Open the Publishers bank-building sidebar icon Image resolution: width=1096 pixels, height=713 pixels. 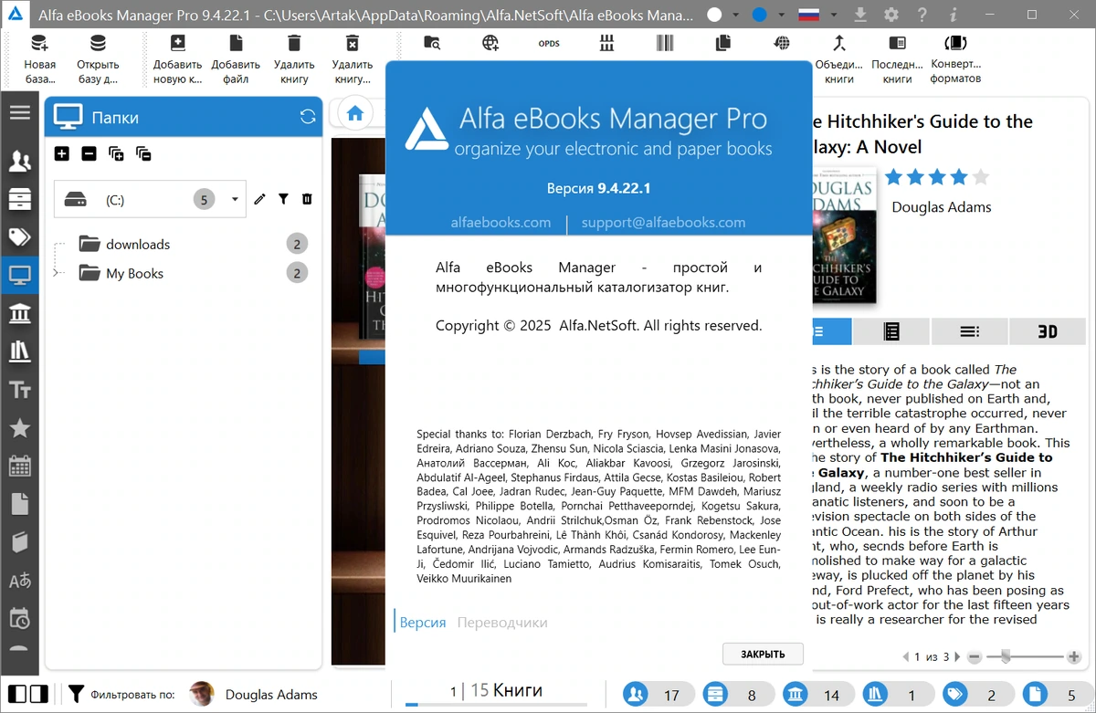(x=19, y=314)
